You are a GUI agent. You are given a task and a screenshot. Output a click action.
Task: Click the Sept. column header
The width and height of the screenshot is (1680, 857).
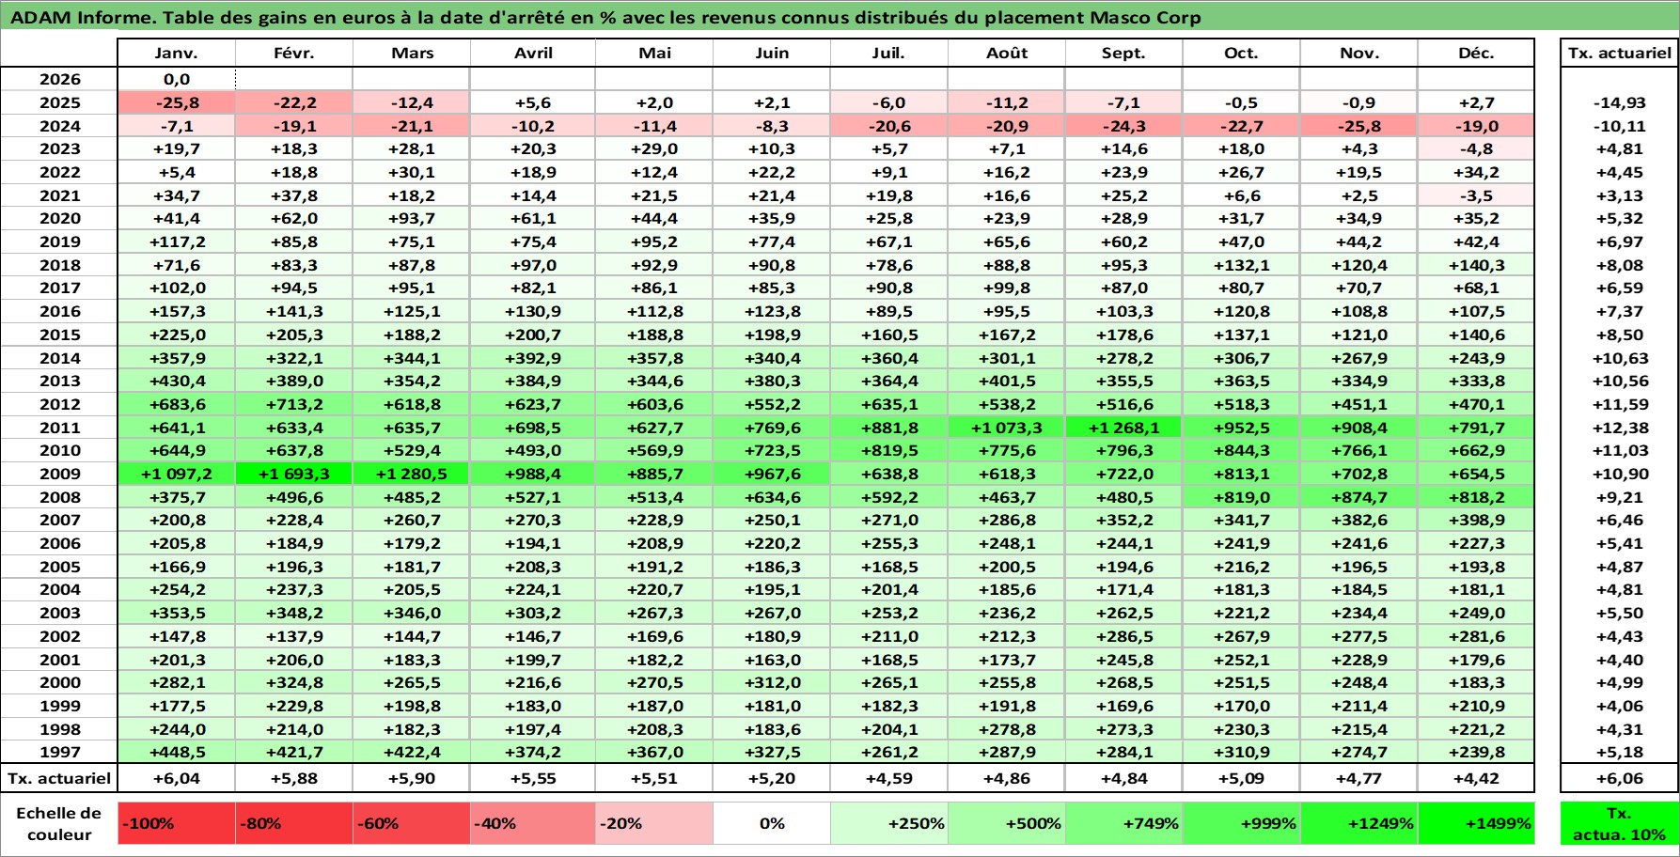1124,53
